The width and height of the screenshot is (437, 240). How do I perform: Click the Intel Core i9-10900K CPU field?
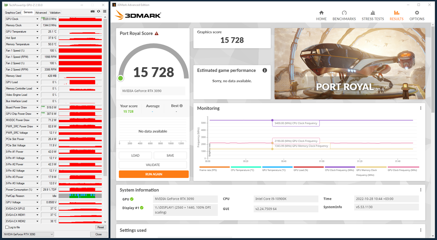click(x=286, y=199)
